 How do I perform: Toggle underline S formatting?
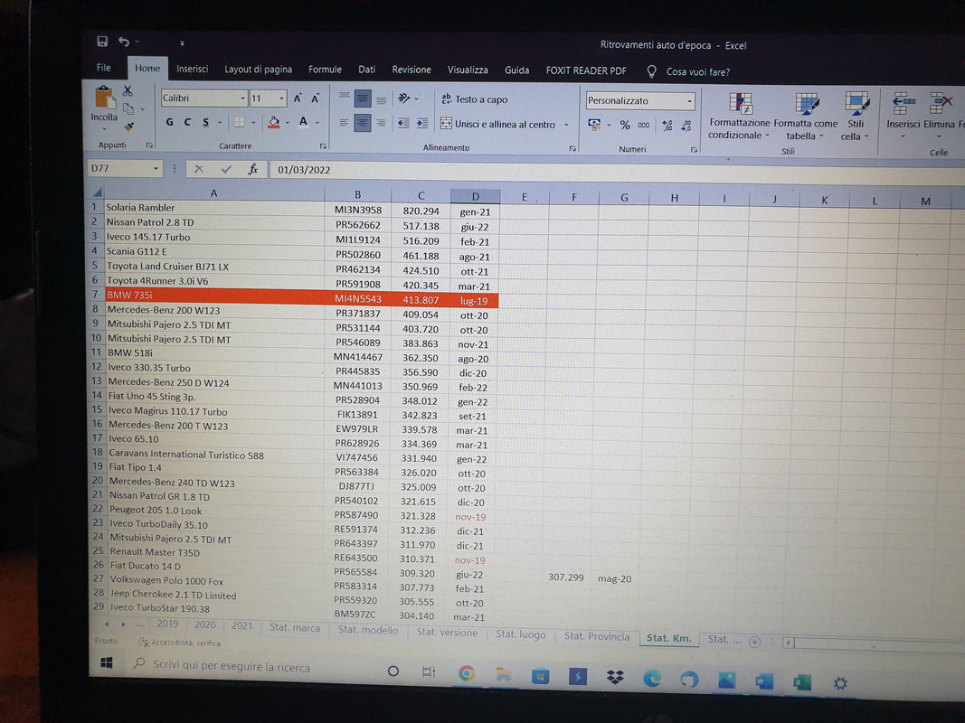(205, 122)
